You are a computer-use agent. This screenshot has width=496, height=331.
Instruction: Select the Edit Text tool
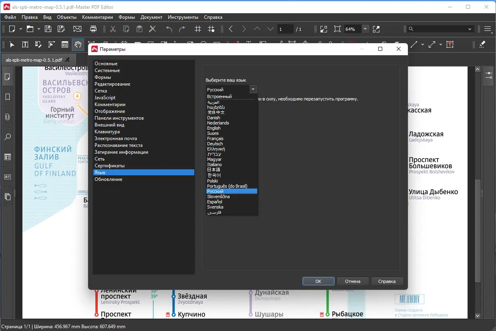click(x=25, y=44)
